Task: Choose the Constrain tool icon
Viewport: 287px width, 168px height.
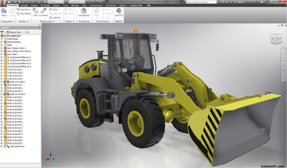Action: point(43,12)
